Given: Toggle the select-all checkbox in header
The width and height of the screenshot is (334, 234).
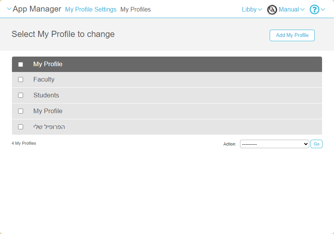Looking at the screenshot, I should click(x=21, y=65).
